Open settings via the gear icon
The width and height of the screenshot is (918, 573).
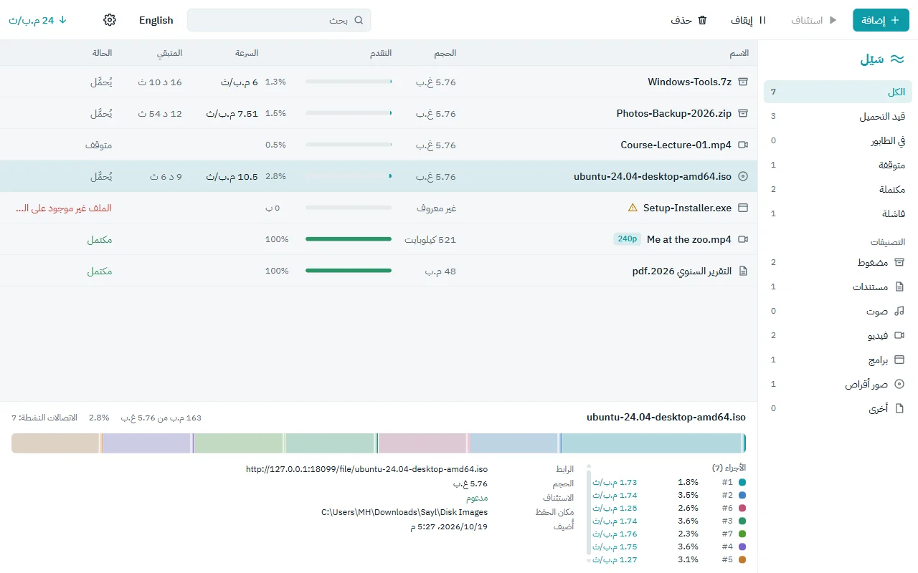(x=110, y=20)
